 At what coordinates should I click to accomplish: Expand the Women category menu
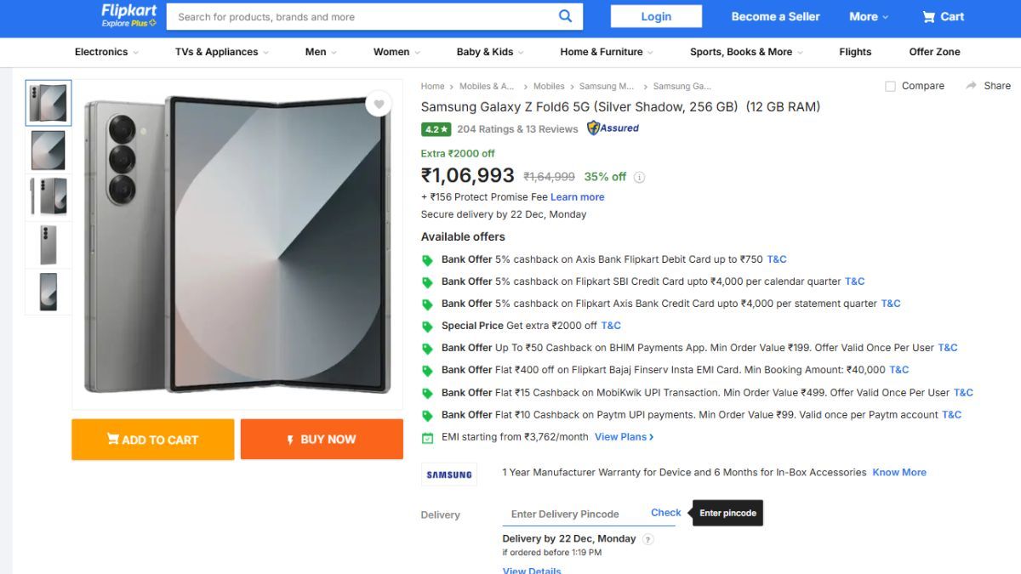[x=396, y=52]
